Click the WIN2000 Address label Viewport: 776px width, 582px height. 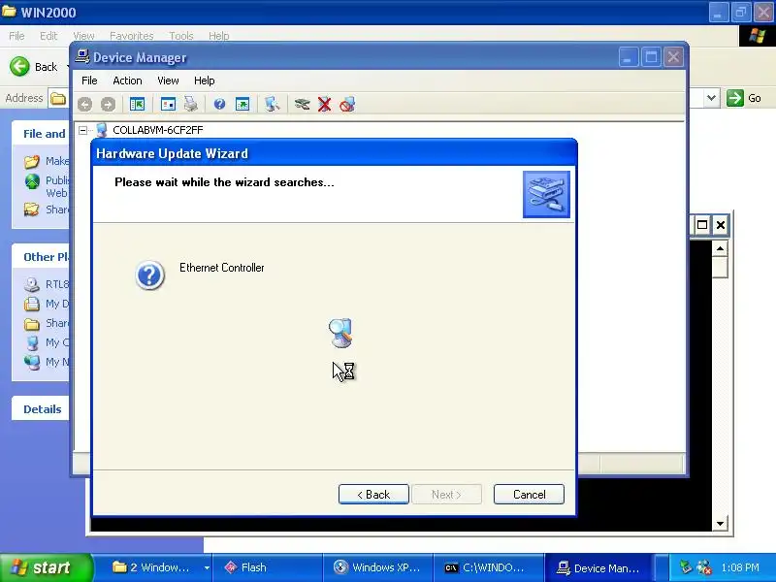pyautogui.click(x=23, y=98)
